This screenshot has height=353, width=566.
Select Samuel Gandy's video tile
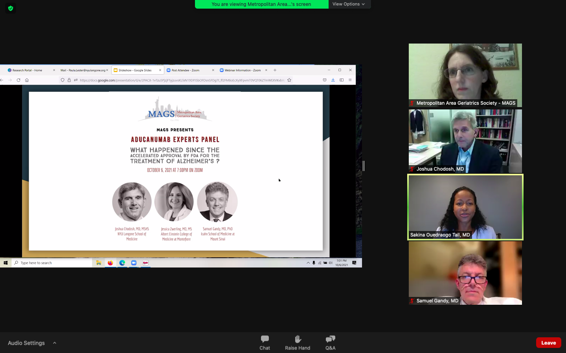[x=465, y=273]
